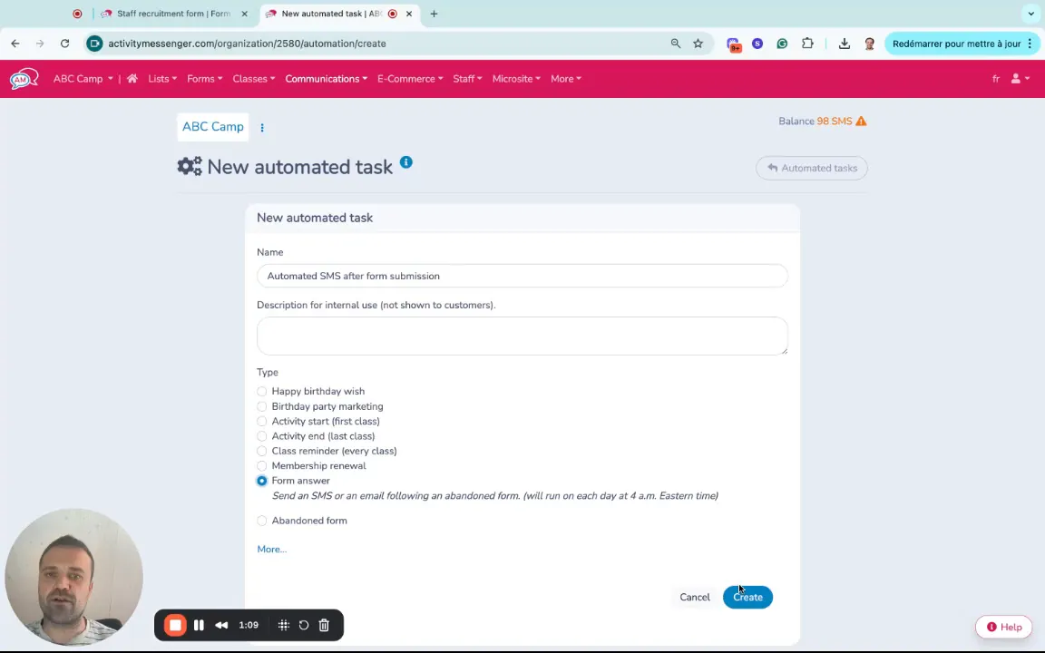Expand the Communications dropdown menu

[x=326, y=79]
